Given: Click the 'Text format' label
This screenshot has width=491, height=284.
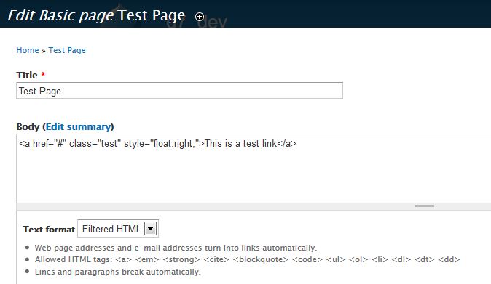Looking at the screenshot, I should click(x=49, y=230).
